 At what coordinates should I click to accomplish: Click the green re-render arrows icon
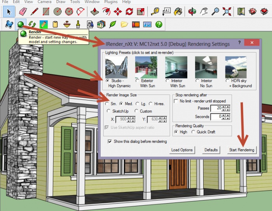click(32, 25)
